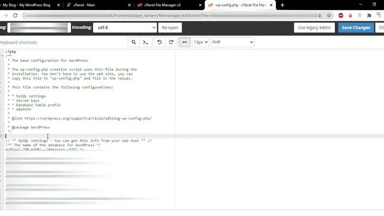The image size is (384, 216).
Task: Collapse the doc comment fold arrow
Action: (2, 56)
